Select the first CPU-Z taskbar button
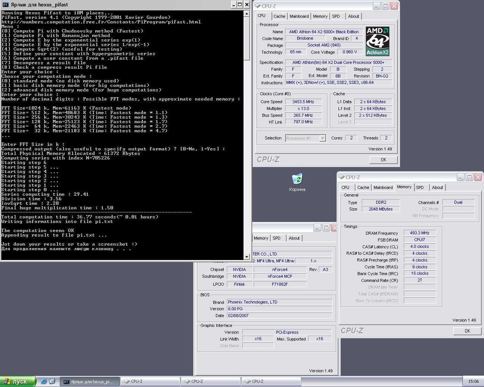 coord(150,381)
